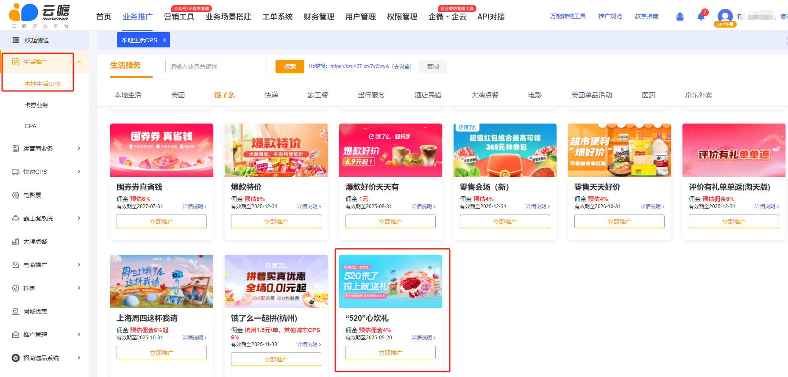Collapse the 生活推广 menu chevron

79,62
